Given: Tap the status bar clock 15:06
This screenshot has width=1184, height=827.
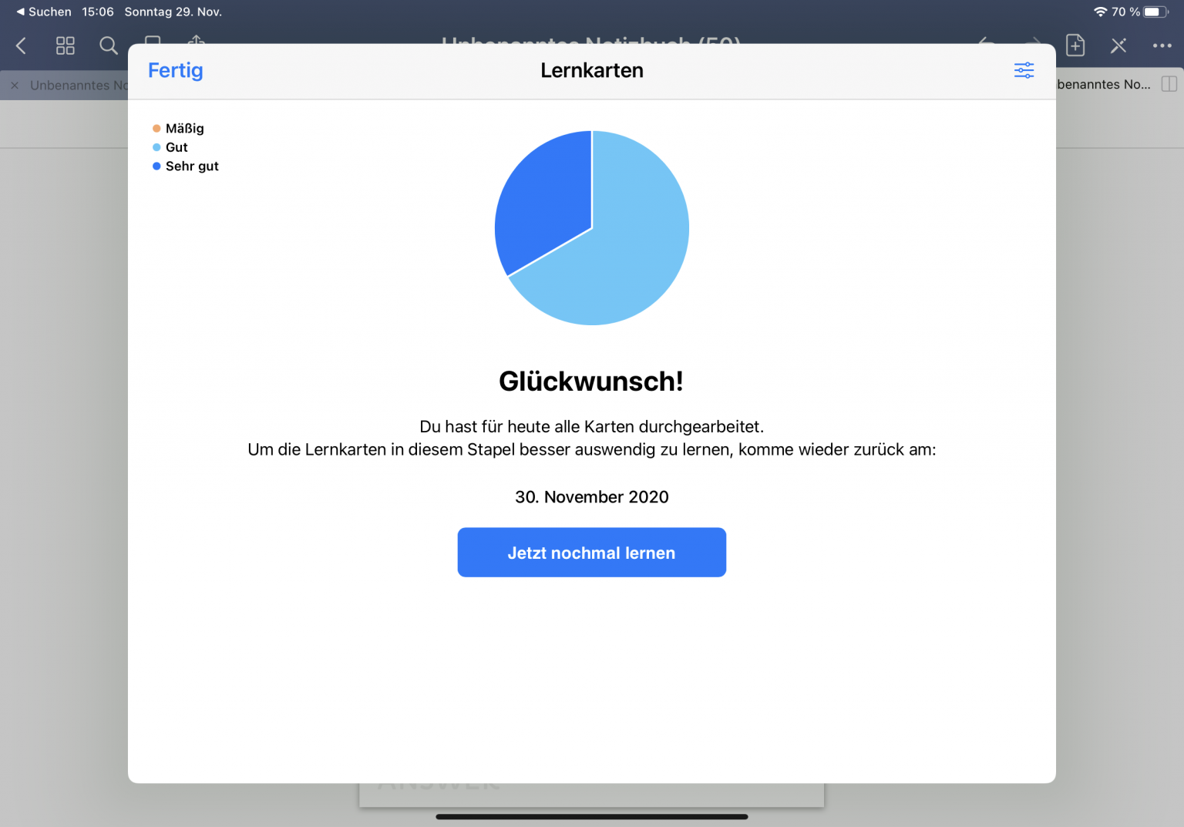Looking at the screenshot, I should coord(98,12).
